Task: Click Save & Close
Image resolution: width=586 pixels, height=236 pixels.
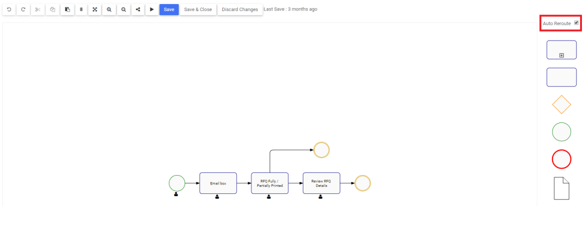Action: tap(198, 10)
